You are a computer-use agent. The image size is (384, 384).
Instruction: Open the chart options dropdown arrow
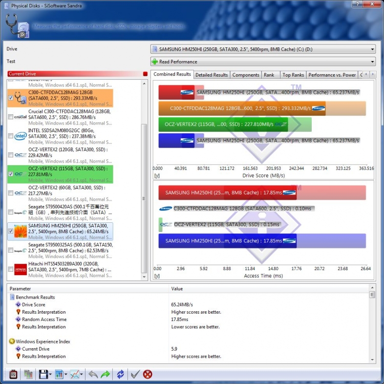click(x=65, y=374)
